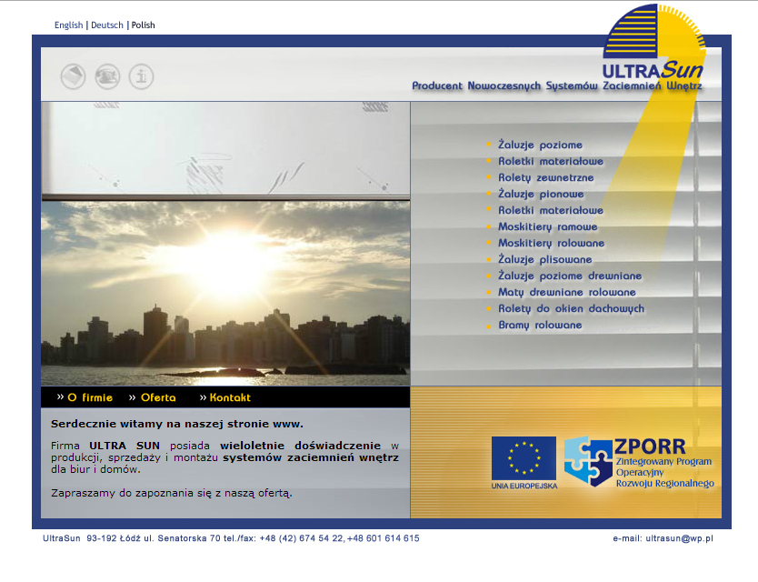Image resolution: width=758 pixels, height=582 pixels.
Task: Open 'Żaluzje poziome' product link
Action: (541, 145)
